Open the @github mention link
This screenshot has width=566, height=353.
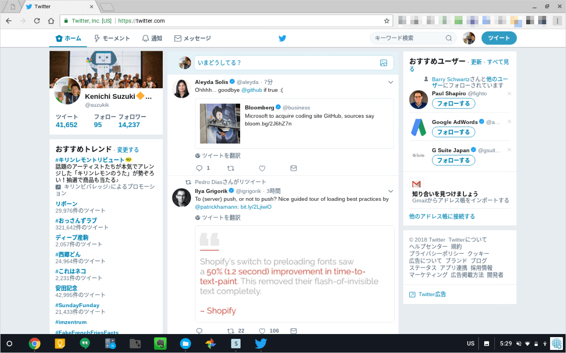(252, 90)
